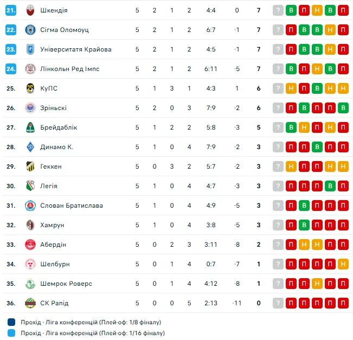Click the position 21 rank badge
Image resolution: width=353 pixels, height=340 pixels.
11,10
